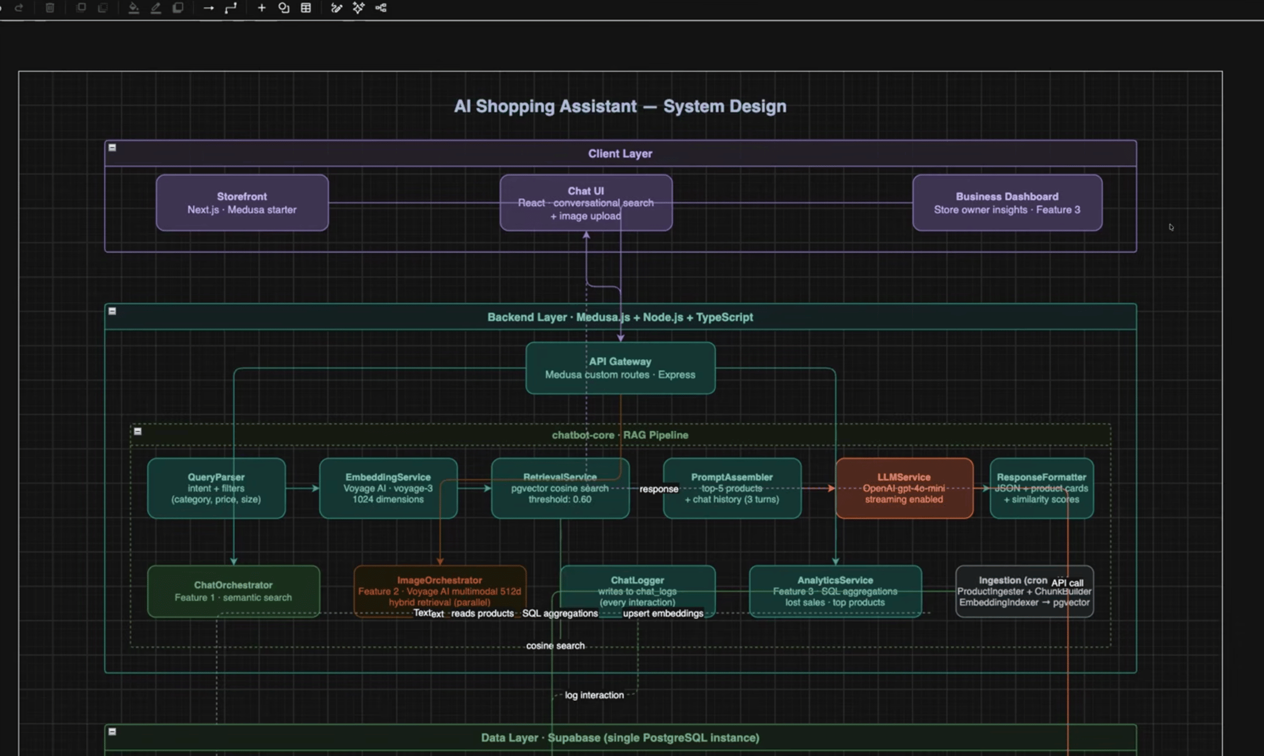This screenshot has width=1264, height=756.
Task: Select the straight Connection arrow style
Action: pyautogui.click(x=209, y=8)
